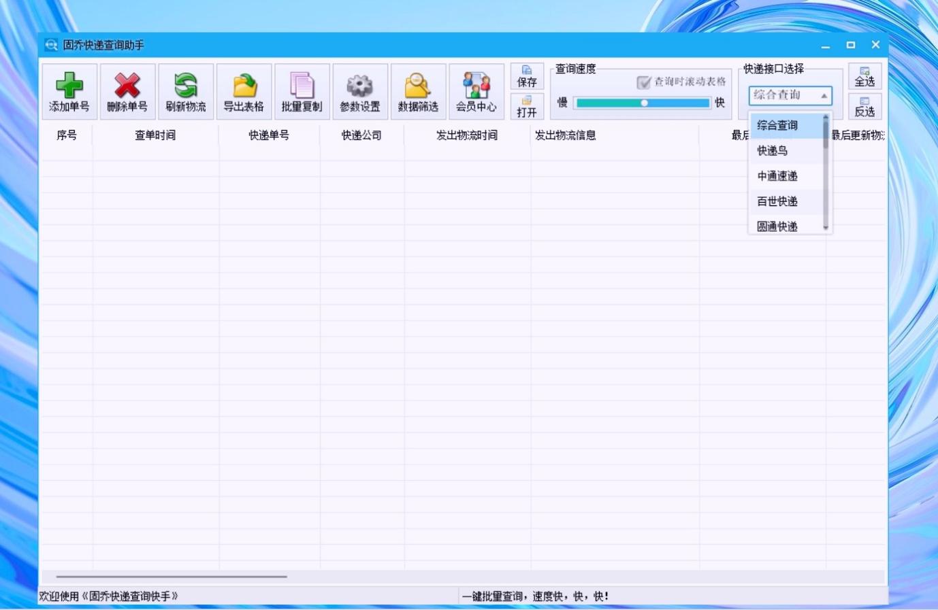Viewport: 938px width, 610px height.
Task: Export table using 导出表格 icon
Action: (244, 86)
